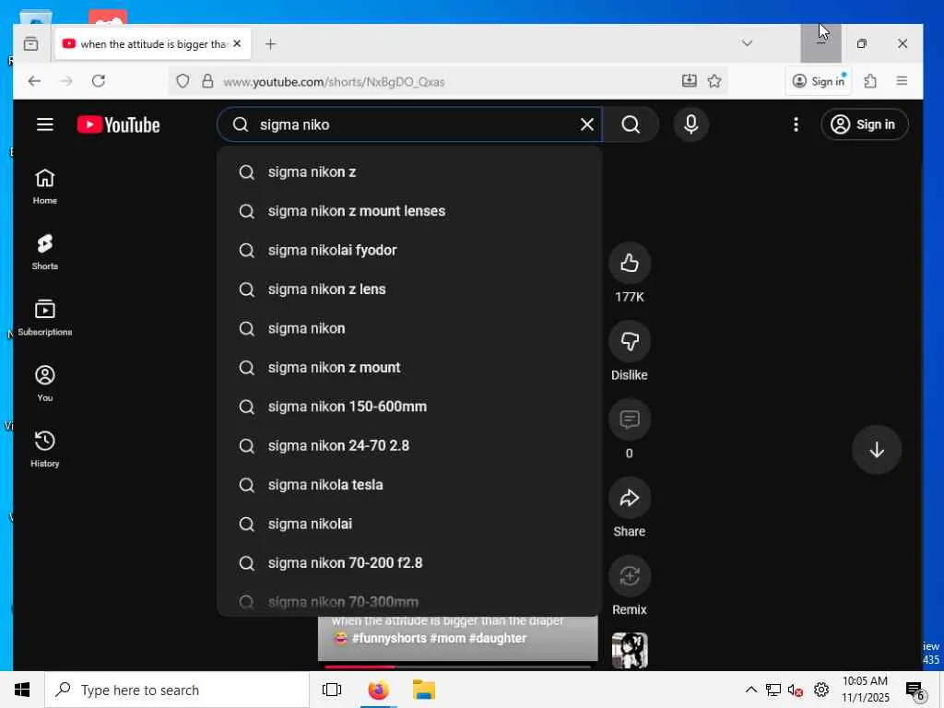Click the magnifier search button
The image size is (944, 708).
(x=631, y=124)
